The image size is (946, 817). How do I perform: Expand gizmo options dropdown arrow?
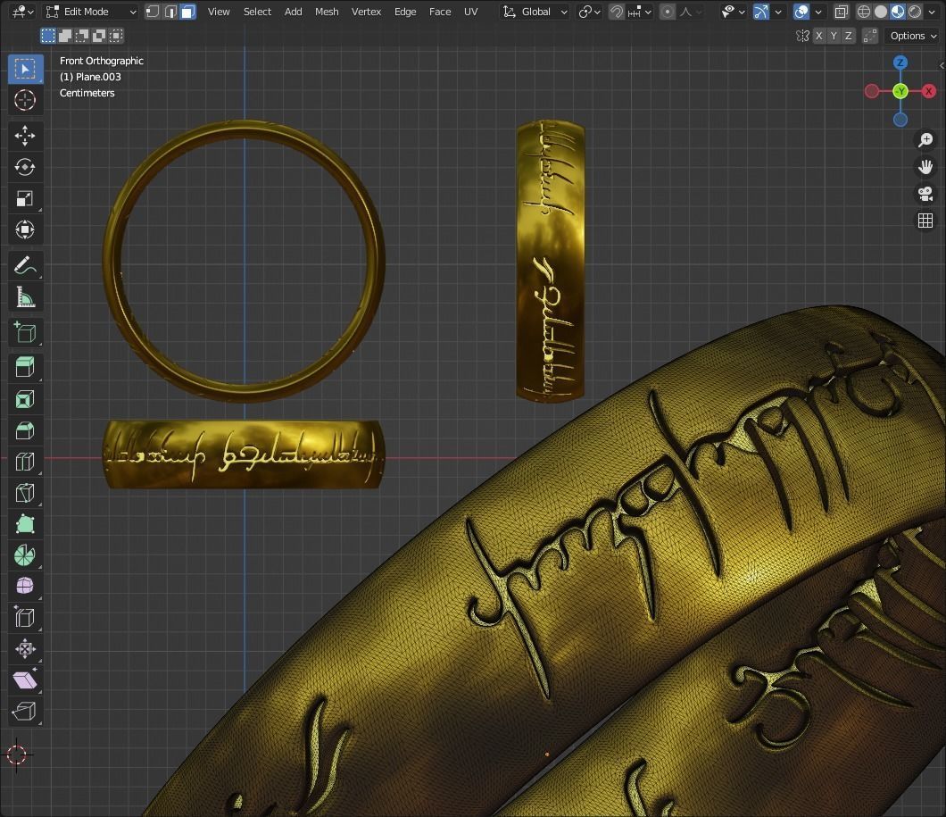coord(778,12)
